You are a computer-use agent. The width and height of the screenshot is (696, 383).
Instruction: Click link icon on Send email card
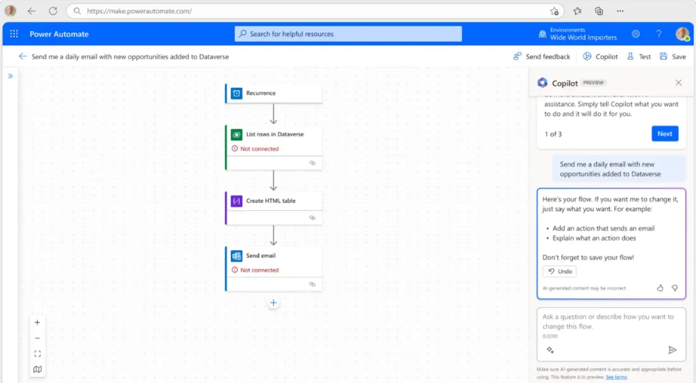[x=312, y=284]
